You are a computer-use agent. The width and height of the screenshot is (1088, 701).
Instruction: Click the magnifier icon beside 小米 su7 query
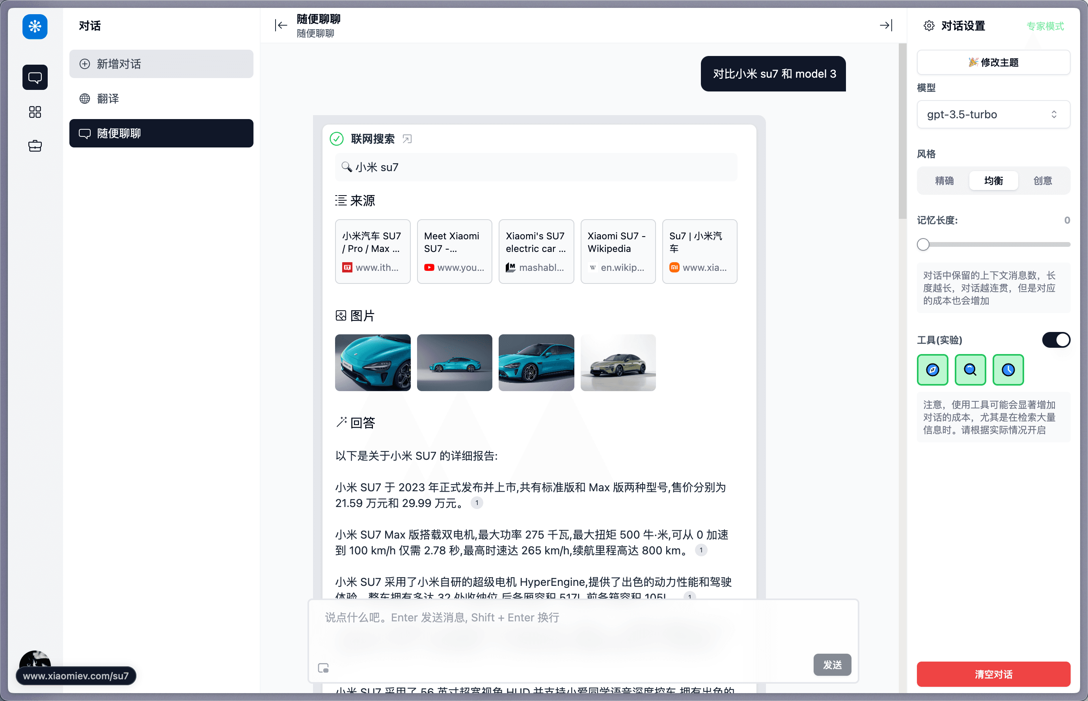tap(346, 167)
